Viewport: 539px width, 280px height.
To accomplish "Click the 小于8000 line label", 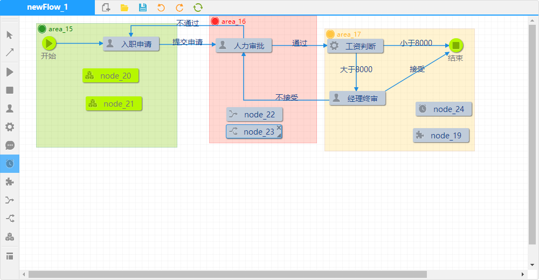I will pyautogui.click(x=416, y=43).
